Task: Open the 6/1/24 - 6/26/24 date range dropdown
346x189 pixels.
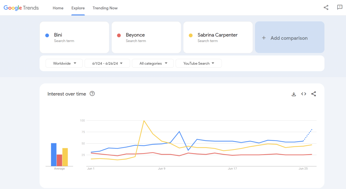Action: [x=107, y=63]
